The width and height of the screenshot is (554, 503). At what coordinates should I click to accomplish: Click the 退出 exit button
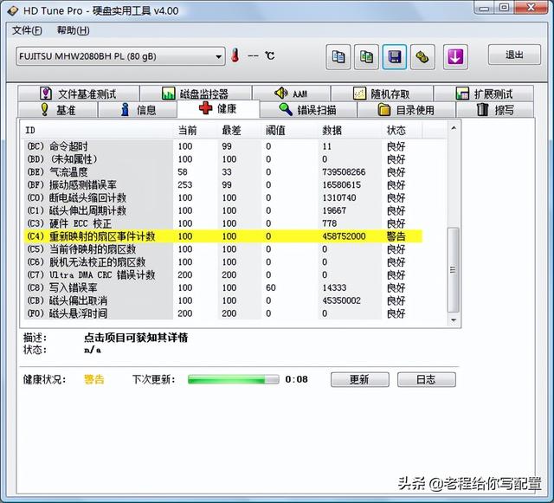point(514,55)
